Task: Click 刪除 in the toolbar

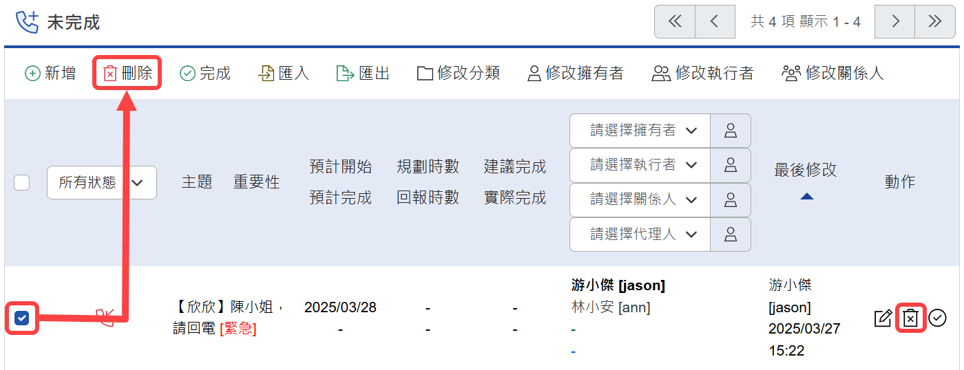Action: pyautogui.click(x=127, y=73)
